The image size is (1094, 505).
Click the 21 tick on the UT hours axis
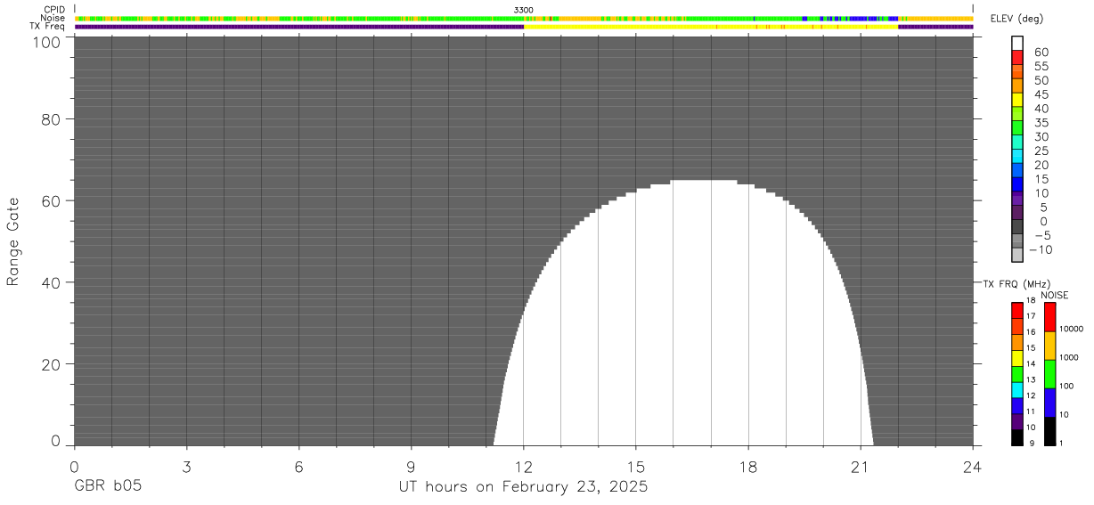(x=861, y=466)
